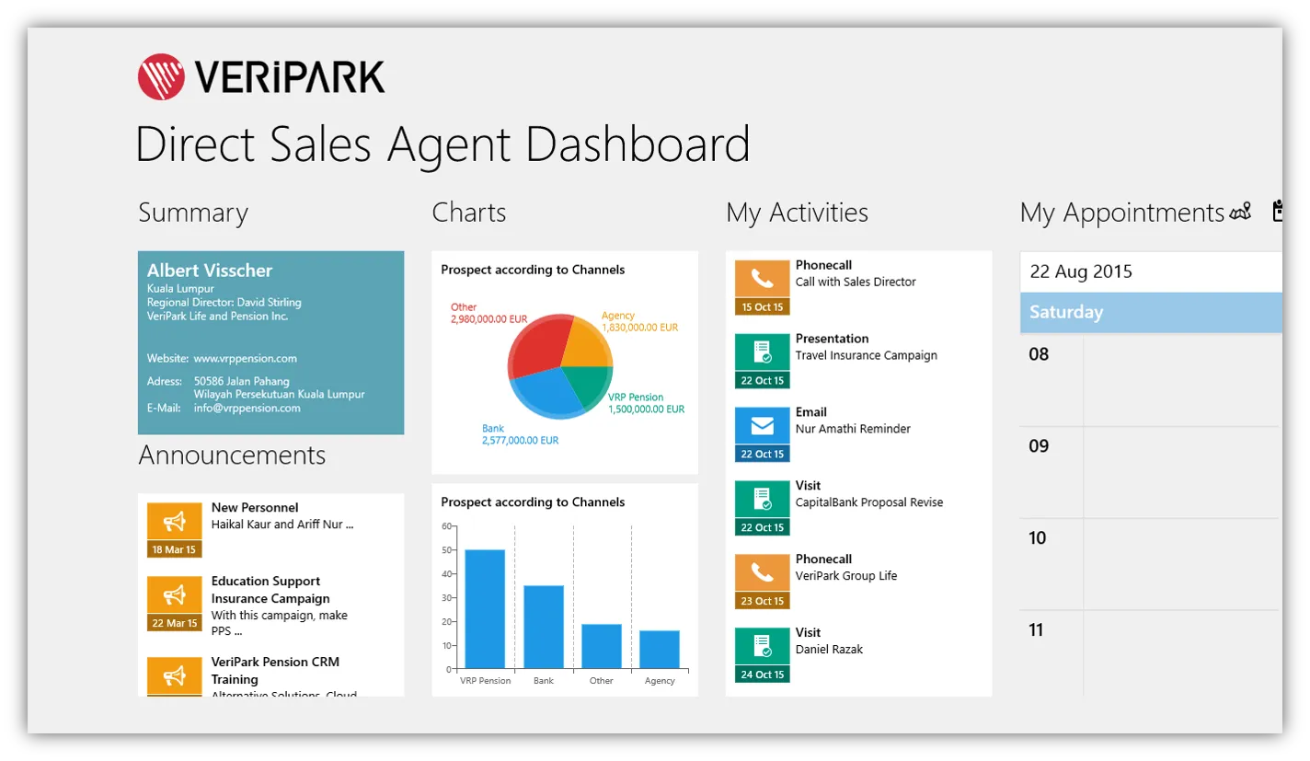Click the "My Appointments" section heading
Screen dimensions: 1310x761
(1122, 213)
